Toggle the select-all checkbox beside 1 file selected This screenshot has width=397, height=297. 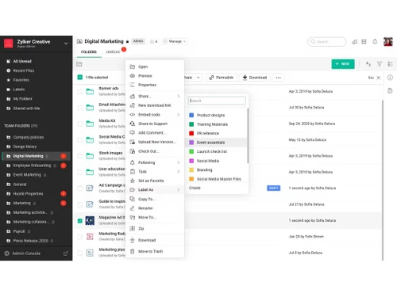(80, 78)
